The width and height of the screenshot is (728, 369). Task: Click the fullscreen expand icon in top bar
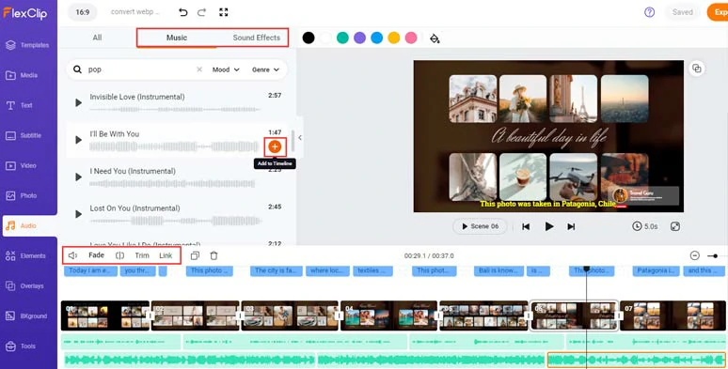tap(223, 12)
